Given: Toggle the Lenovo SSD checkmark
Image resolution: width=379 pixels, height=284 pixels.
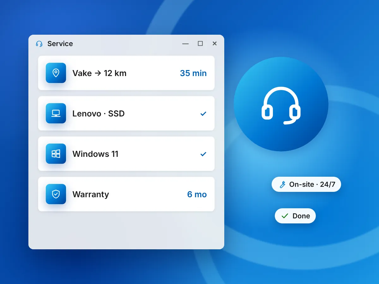Looking at the screenshot, I should click(203, 114).
